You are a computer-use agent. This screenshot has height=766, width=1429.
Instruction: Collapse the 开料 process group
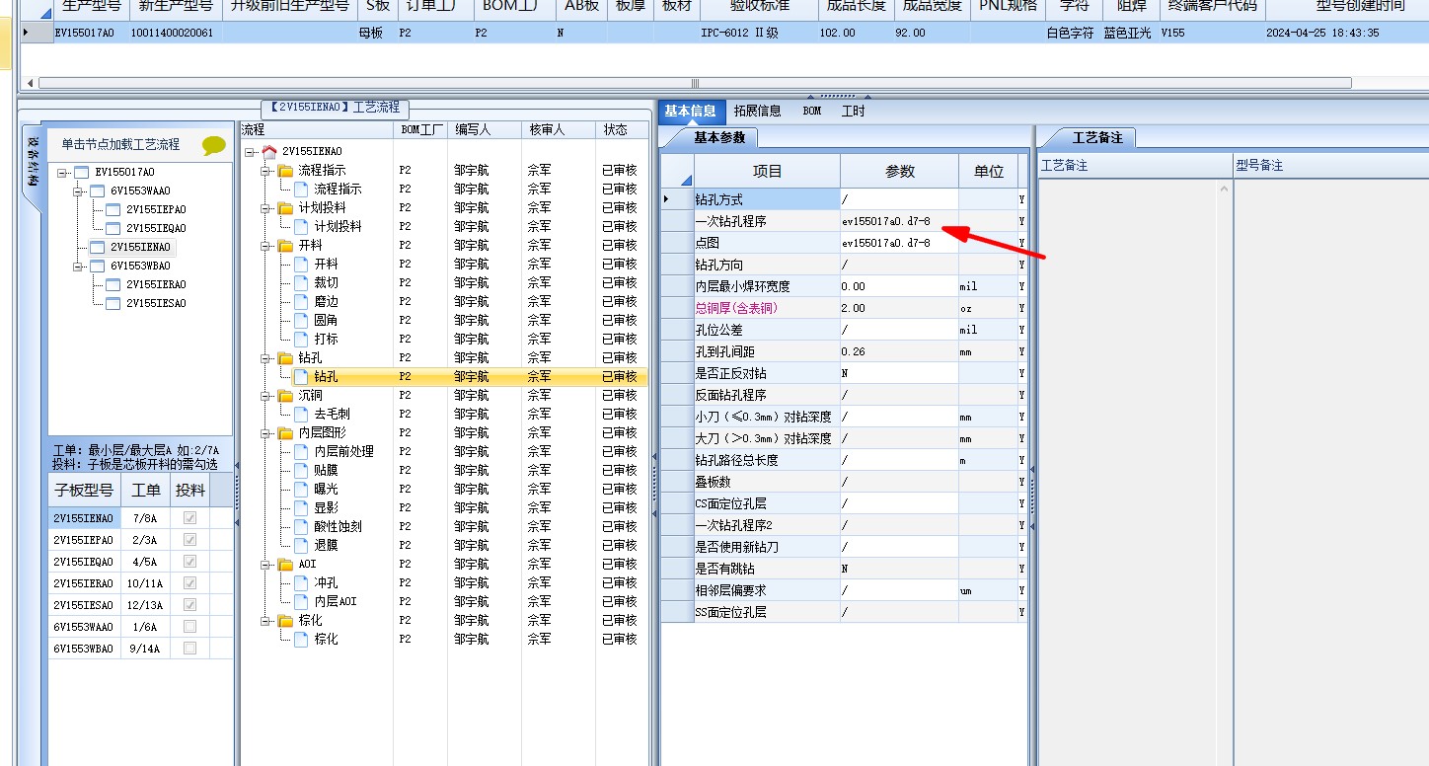pyautogui.click(x=266, y=246)
